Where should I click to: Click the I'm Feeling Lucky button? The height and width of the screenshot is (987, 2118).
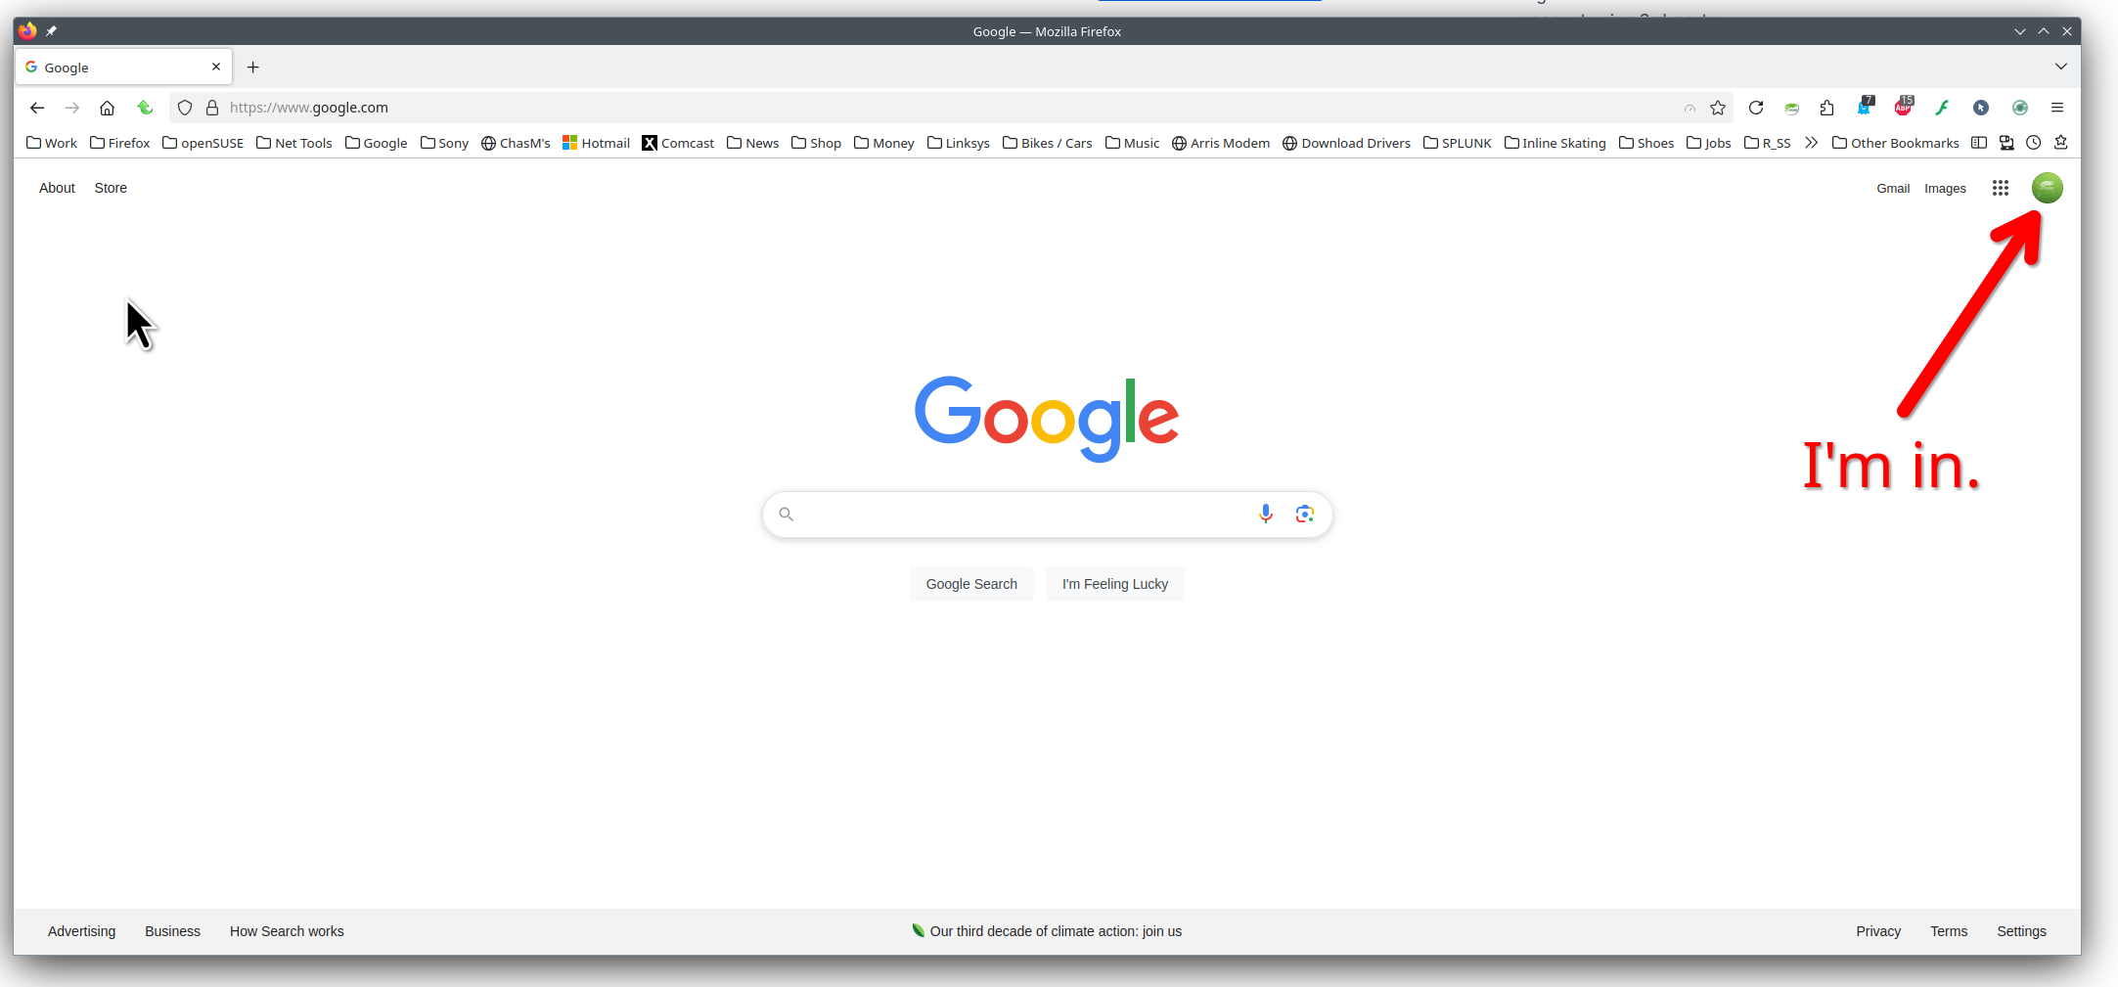[1115, 584]
